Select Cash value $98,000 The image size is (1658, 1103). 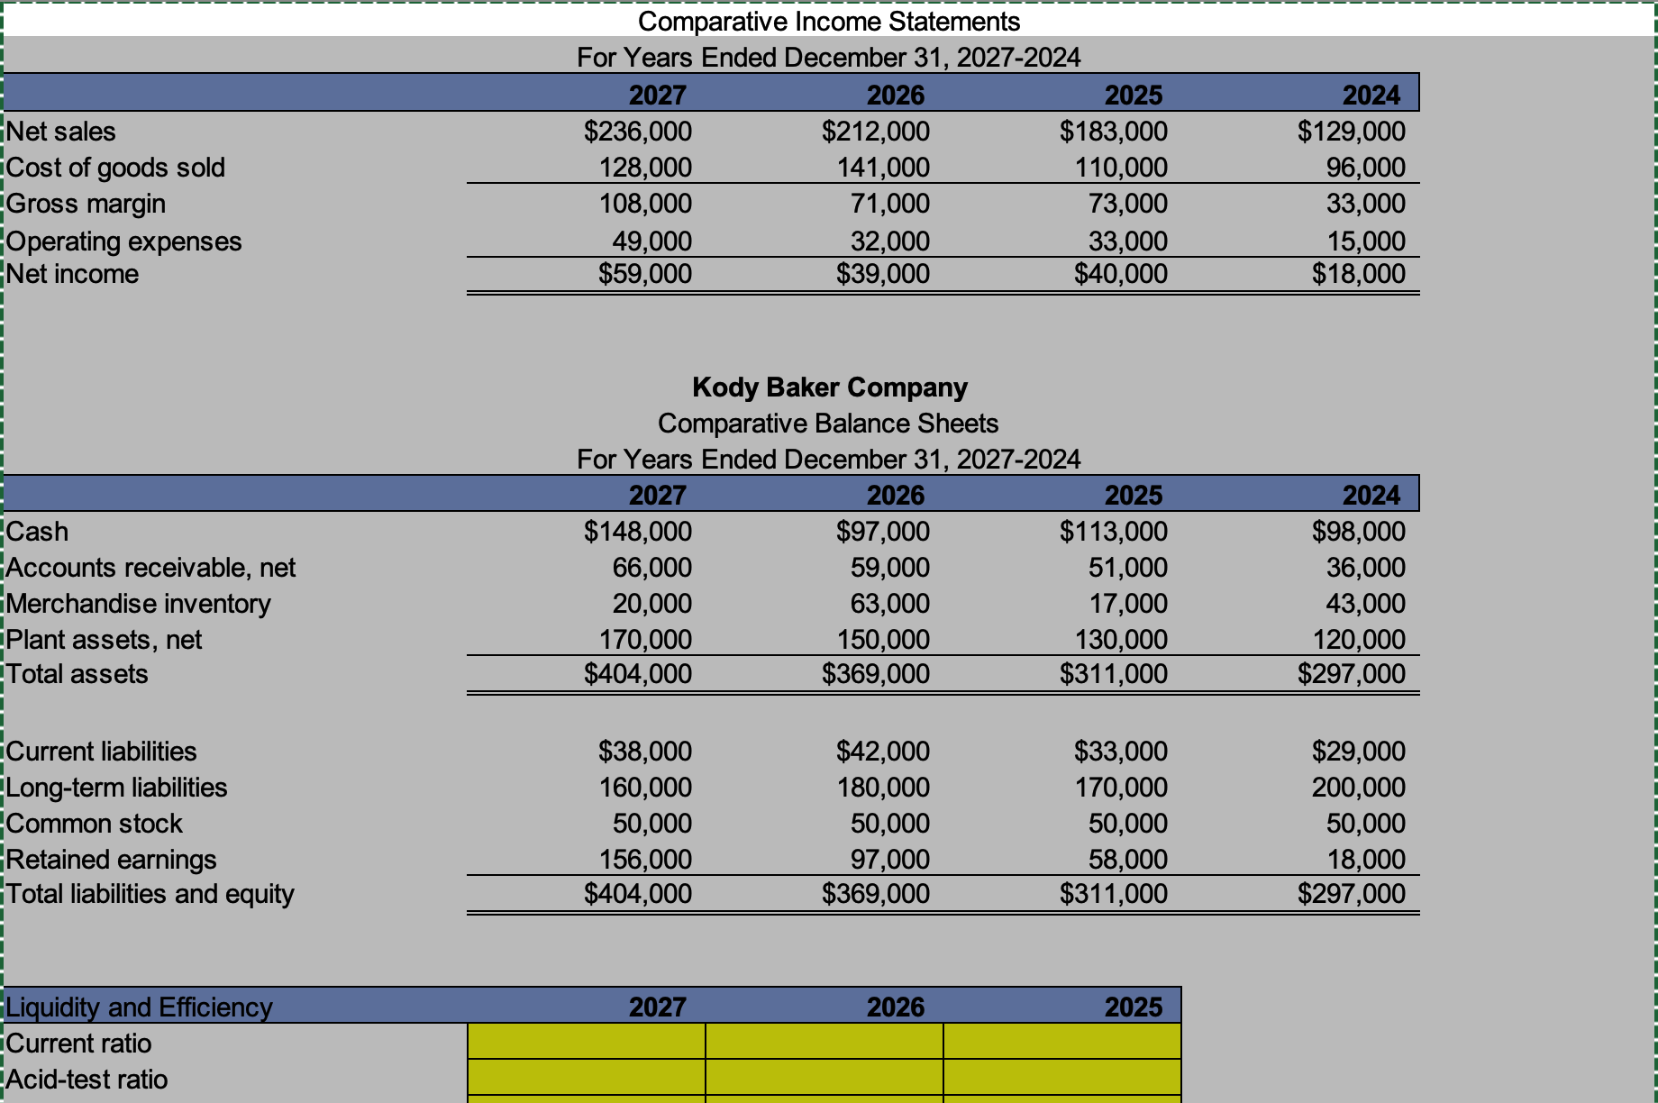tap(1359, 532)
